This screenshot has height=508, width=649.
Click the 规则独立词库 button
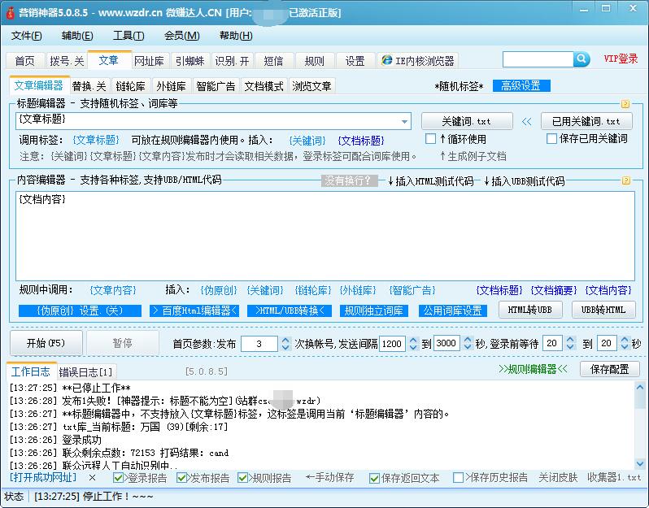pyautogui.click(x=374, y=310)
